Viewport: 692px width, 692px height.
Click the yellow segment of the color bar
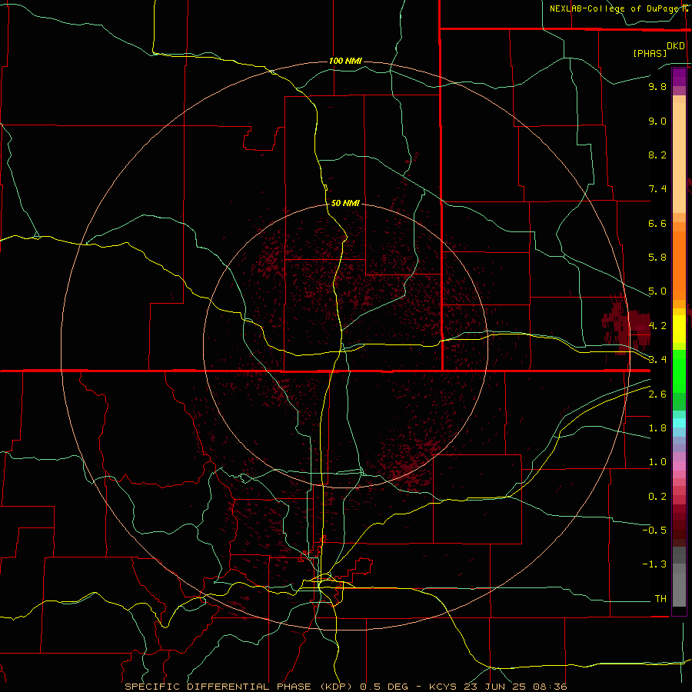(679, 329)
